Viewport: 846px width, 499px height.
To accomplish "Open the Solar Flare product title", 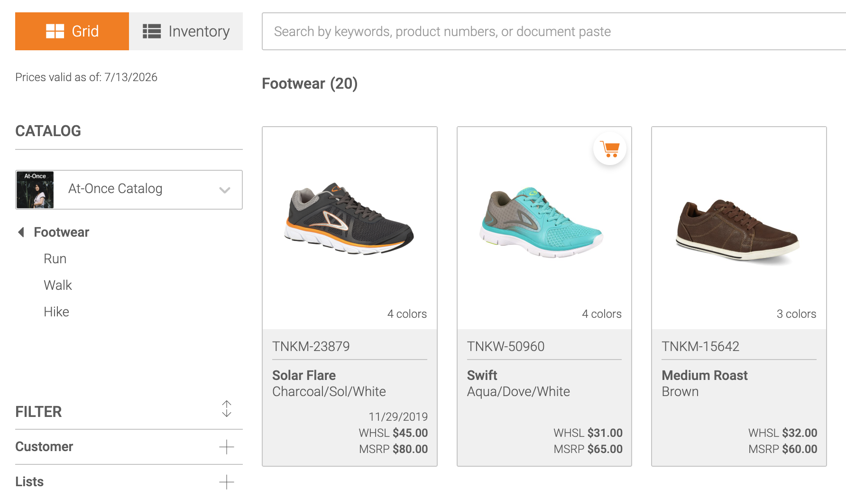I will [304, 376].
